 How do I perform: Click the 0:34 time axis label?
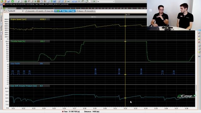[x=146, y=108]
